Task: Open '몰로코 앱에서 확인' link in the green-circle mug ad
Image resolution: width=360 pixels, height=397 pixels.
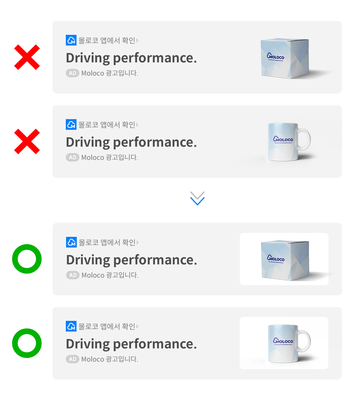Action: [x=108, y=326]
